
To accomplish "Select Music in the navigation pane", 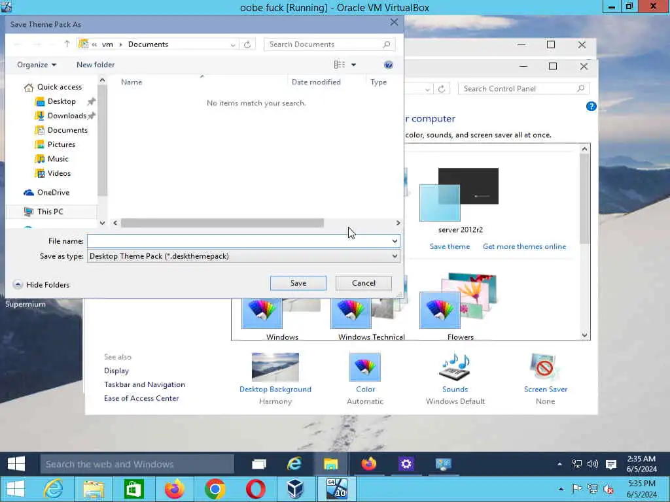I will [x=58, y=159].
